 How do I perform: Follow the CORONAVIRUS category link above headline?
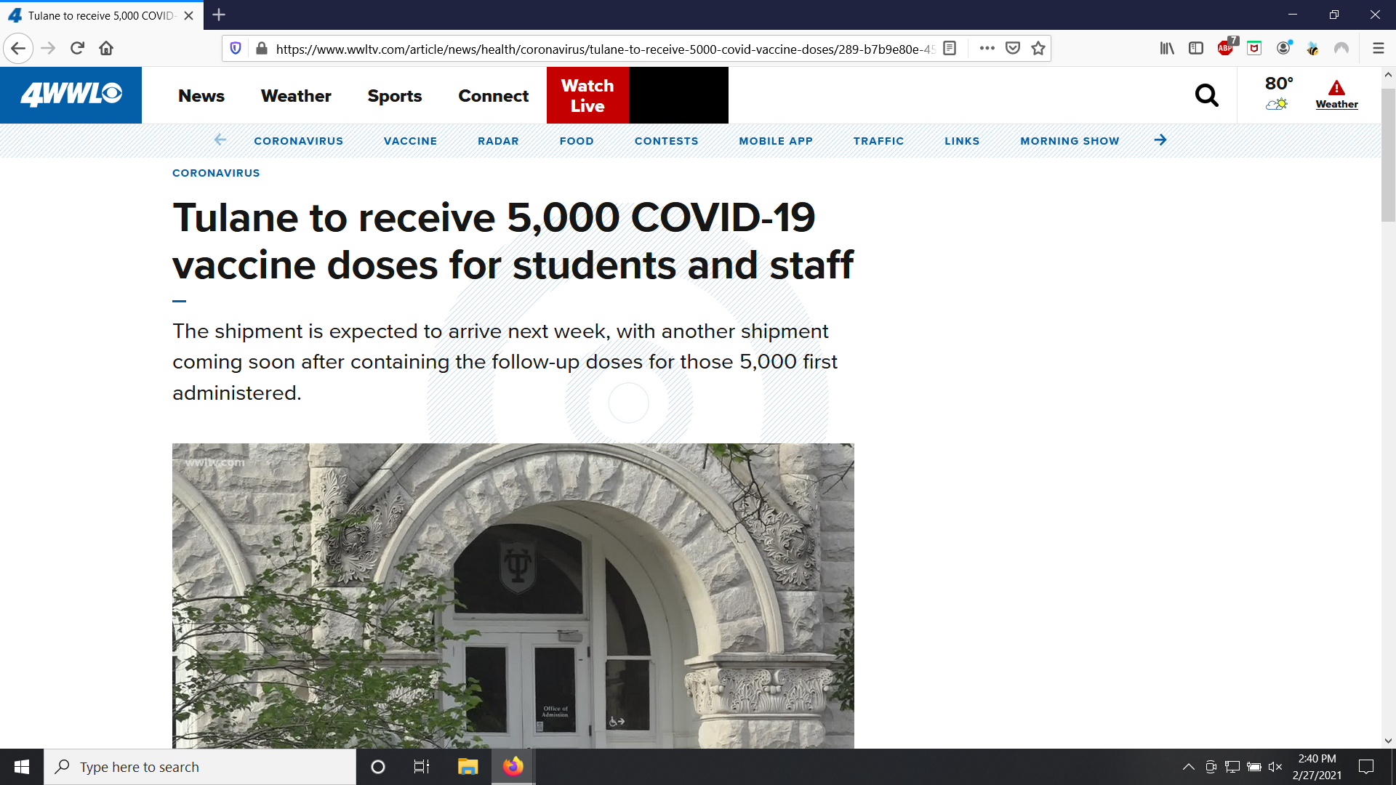click(x=216, y=173)
